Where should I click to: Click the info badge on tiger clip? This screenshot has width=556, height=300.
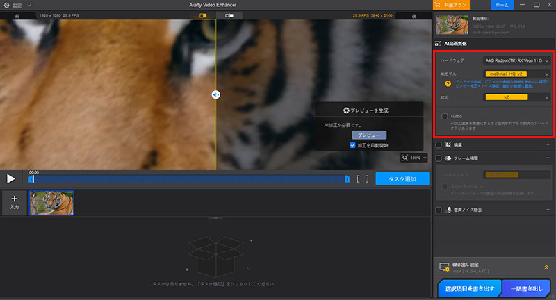(x=33, y=195)
